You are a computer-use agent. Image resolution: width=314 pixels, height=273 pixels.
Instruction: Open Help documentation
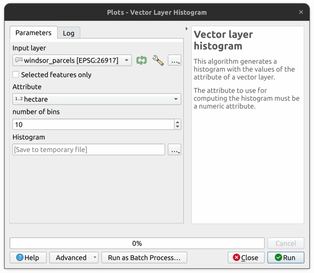[28, 258]
